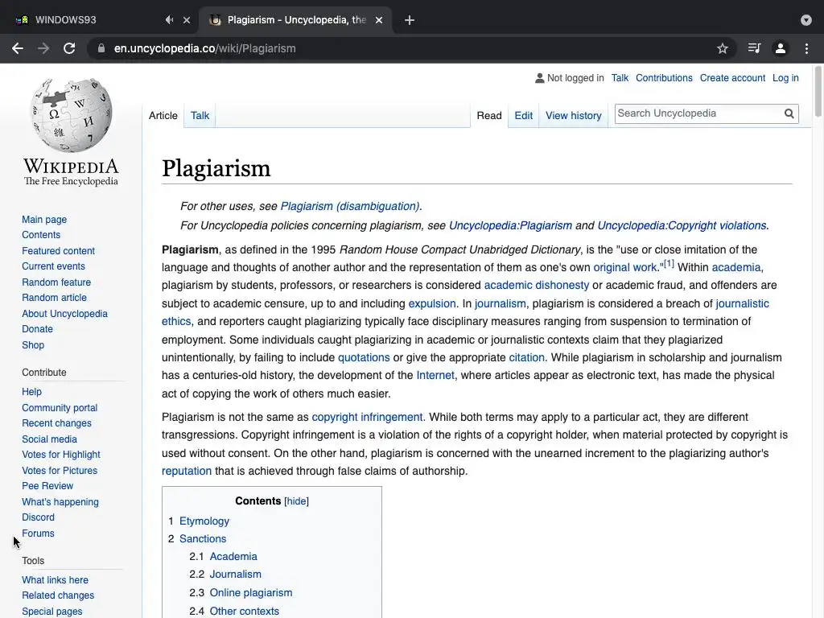Image resolution: width=824 pixels, height=618 pixels.
Task: Jump to Other contexts subsection
Action: [x=245, y=612]
